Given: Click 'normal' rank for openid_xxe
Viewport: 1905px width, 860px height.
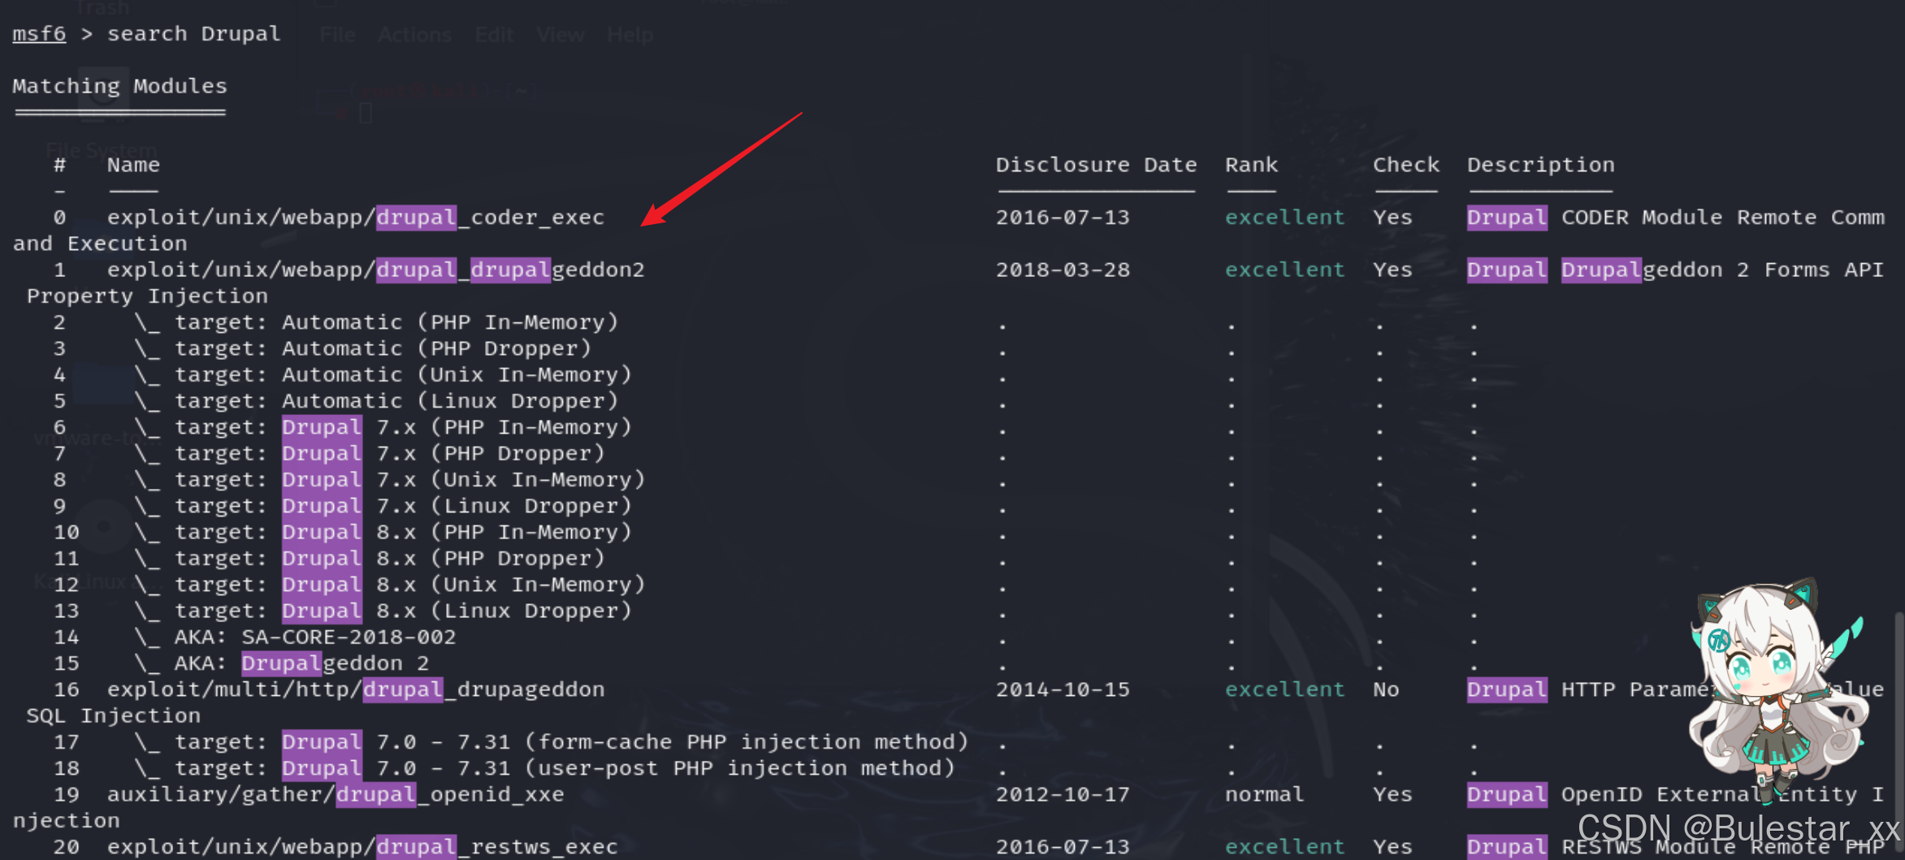Looking at the screenshot, I should (1264, 794).
